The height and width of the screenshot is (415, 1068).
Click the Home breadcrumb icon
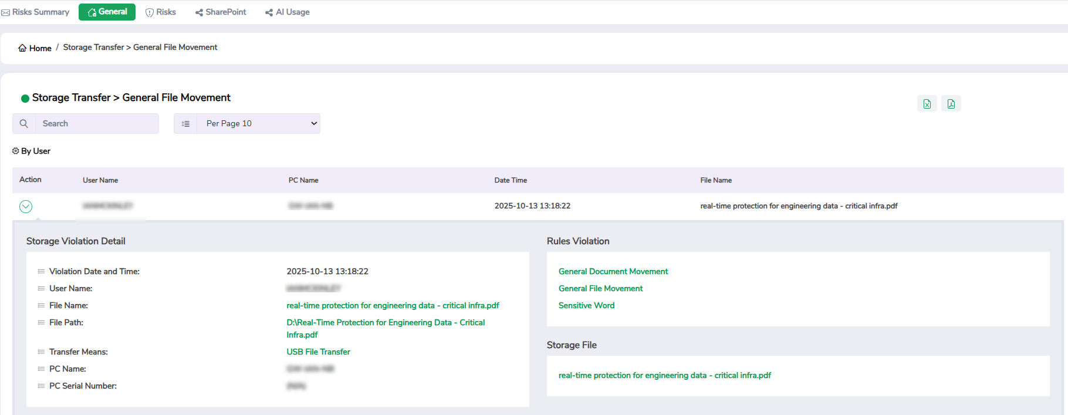click(x=22, y=48)
